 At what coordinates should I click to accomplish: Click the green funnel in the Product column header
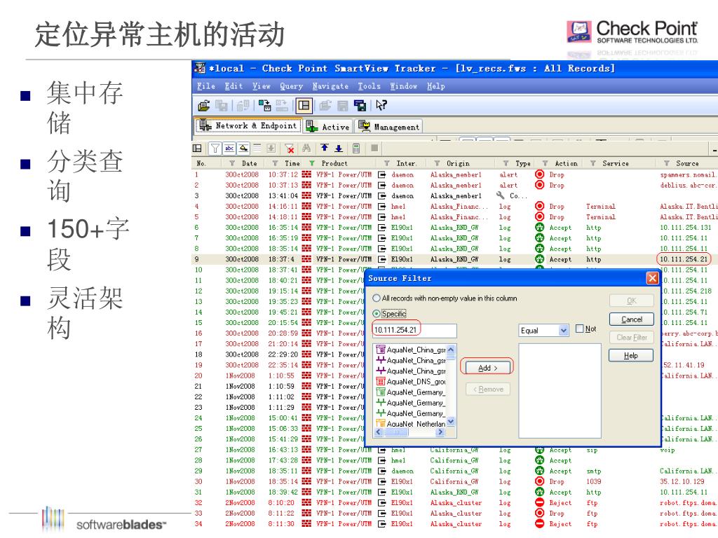312,163
